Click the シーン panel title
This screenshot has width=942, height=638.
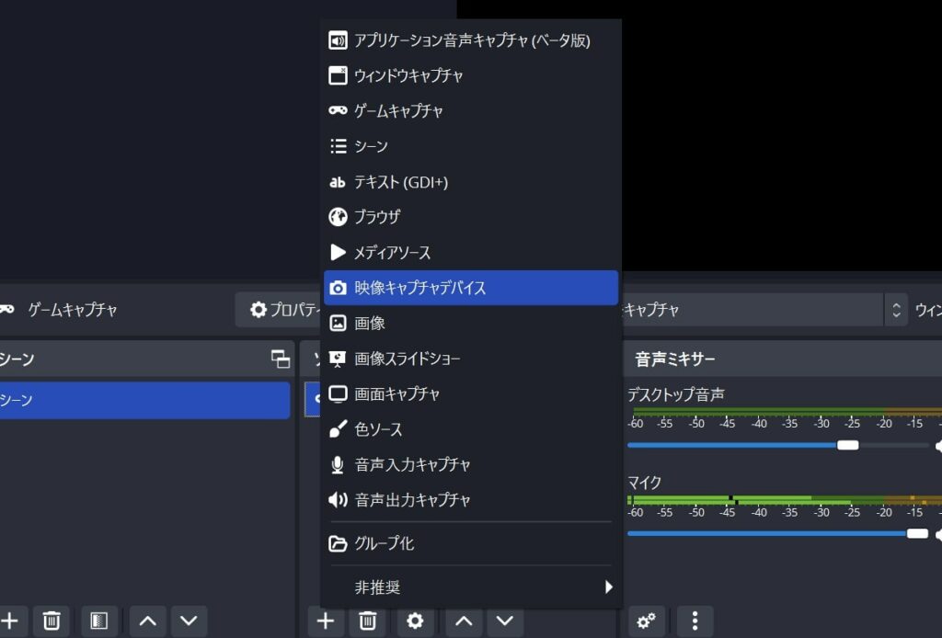click(x=17, y=359)
